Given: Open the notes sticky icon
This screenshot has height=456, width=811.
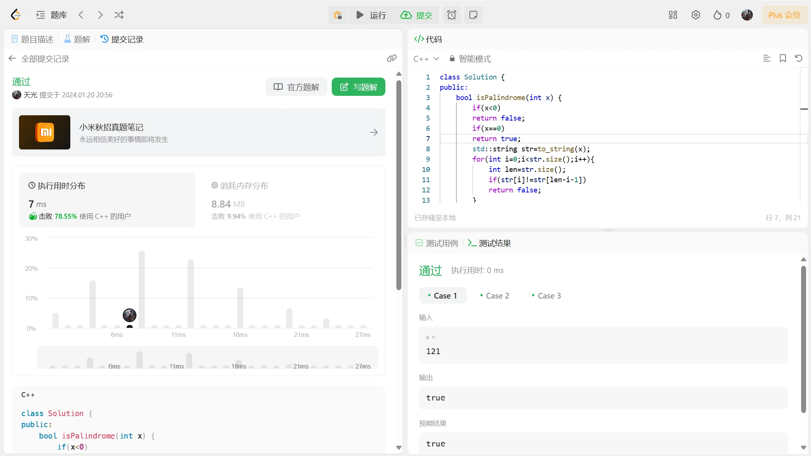Looking at the screenshot, I should click(473, 15).
